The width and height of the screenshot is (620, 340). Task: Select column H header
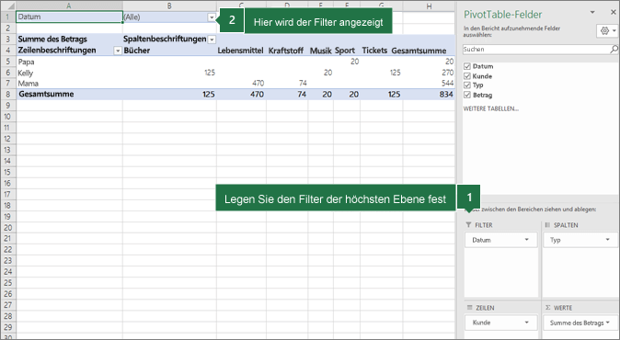tap(429, 6)
